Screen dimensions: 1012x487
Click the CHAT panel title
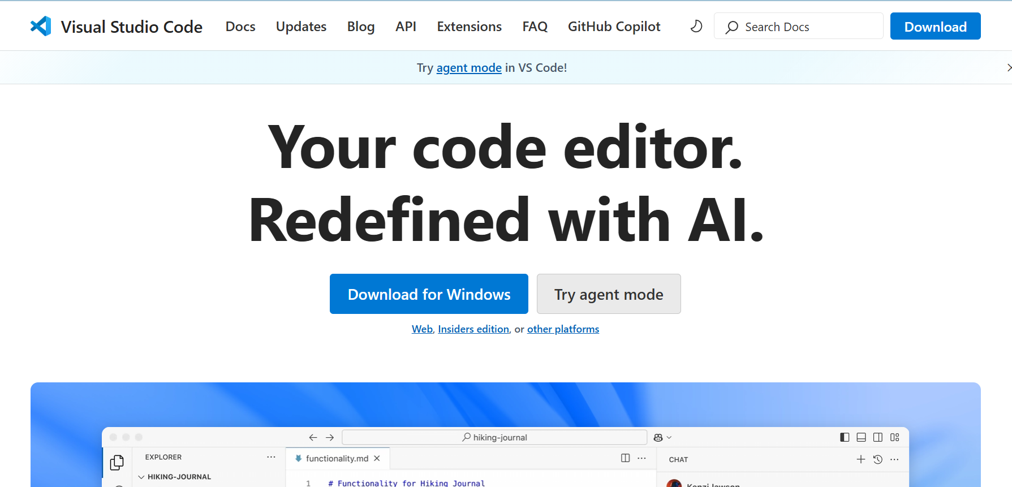(x=678, y=460)
